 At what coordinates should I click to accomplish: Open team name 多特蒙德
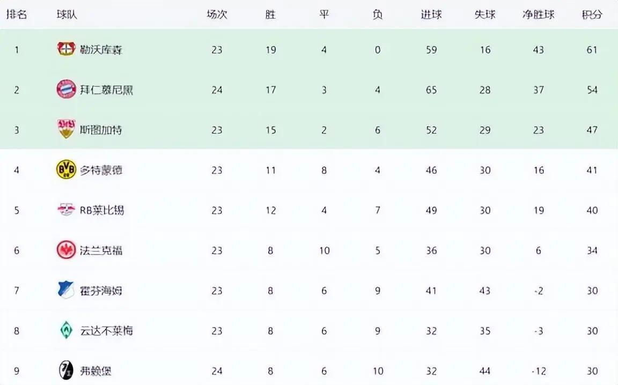click(x=101, y=170)
